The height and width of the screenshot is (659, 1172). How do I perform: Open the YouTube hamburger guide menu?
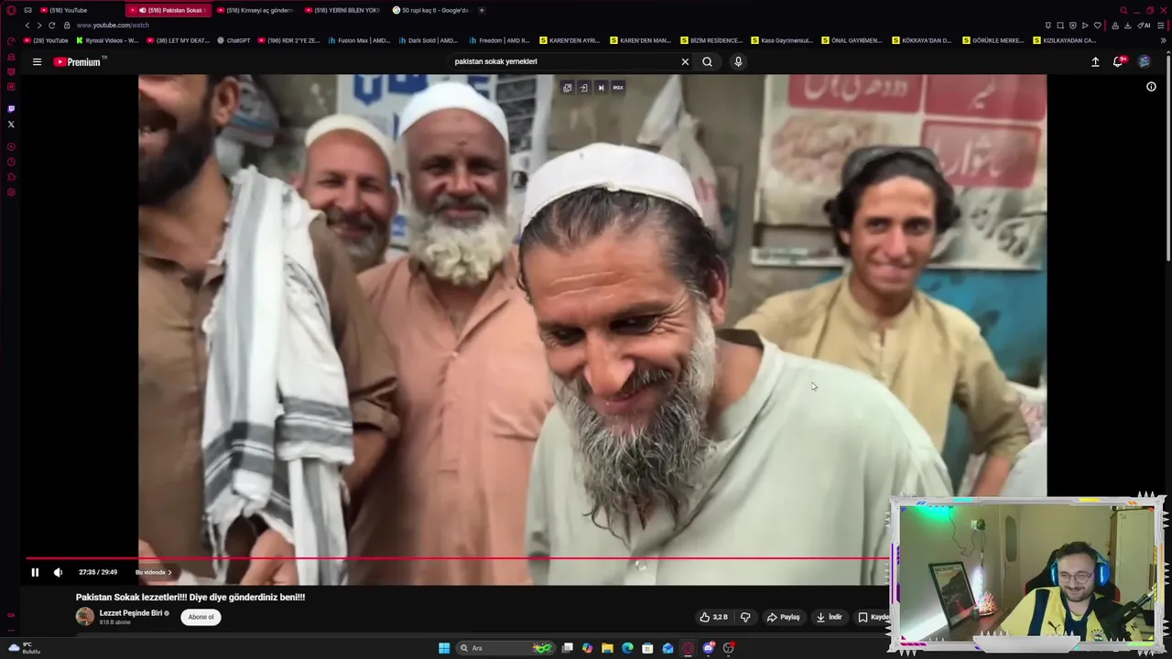37,61
